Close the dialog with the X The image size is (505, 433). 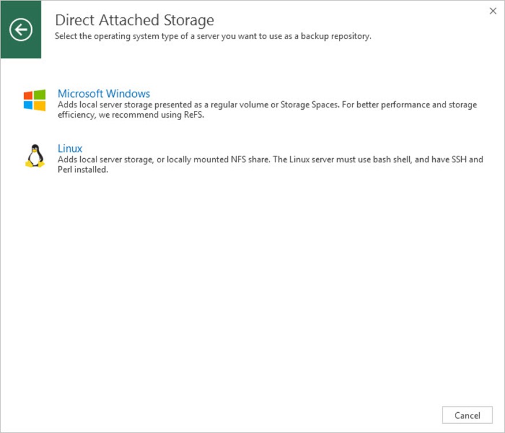coord(493,11)
